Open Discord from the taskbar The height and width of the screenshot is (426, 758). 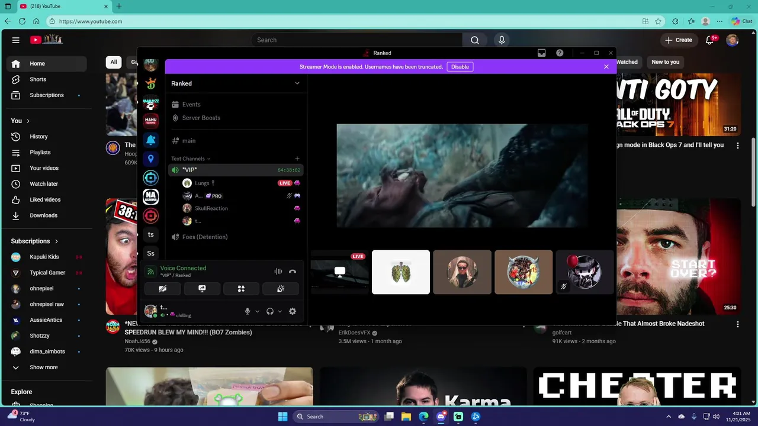[x=441, y=417]
